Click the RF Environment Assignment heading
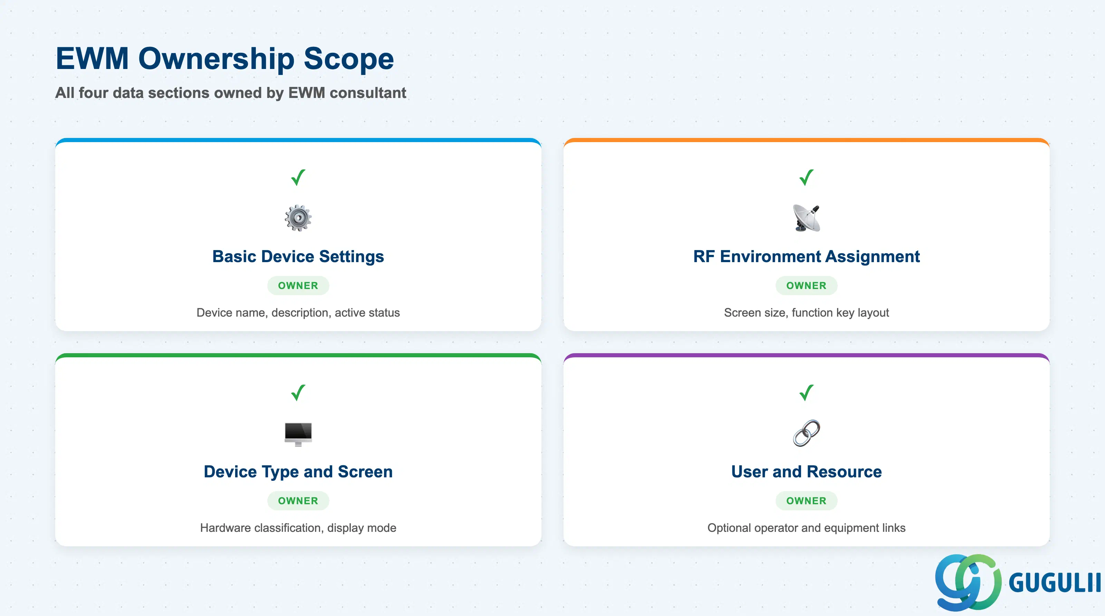 806,257
